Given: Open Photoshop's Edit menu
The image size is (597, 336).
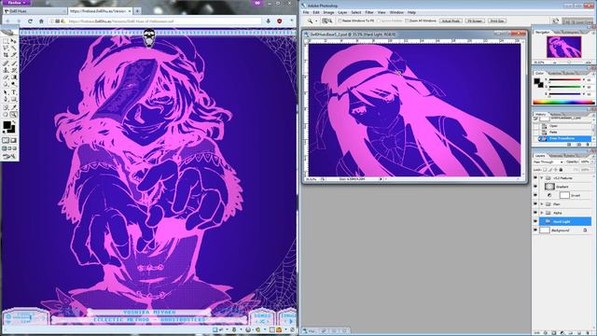Looking at the screenshot, I should coord(316,12).
